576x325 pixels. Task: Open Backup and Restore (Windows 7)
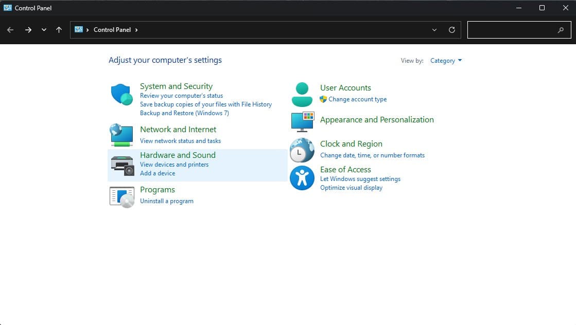(184, 113)
